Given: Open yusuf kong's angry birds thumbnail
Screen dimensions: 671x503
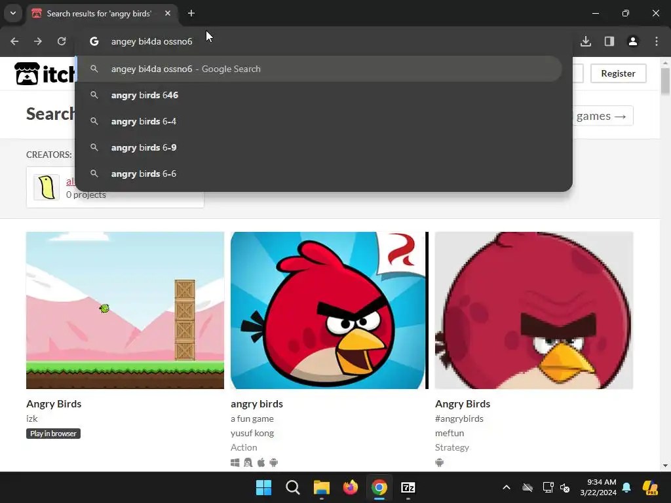Looking at the screenshot, I should (x=330, y=310).
